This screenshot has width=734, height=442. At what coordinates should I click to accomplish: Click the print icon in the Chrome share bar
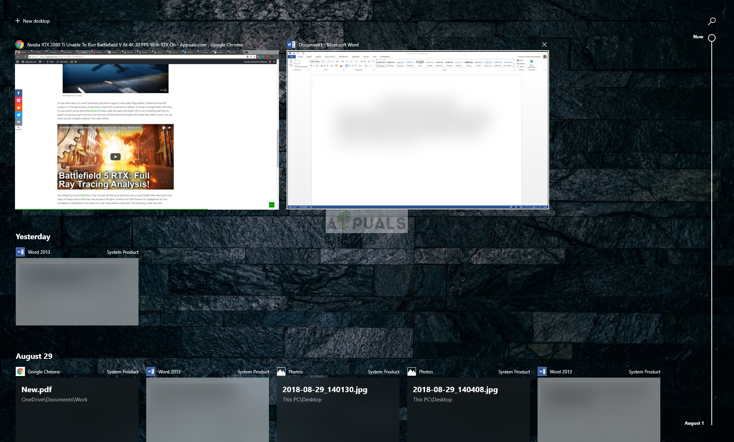pos(18,122)
